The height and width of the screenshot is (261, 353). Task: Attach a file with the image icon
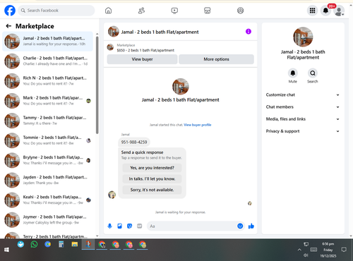click(119, 226)
